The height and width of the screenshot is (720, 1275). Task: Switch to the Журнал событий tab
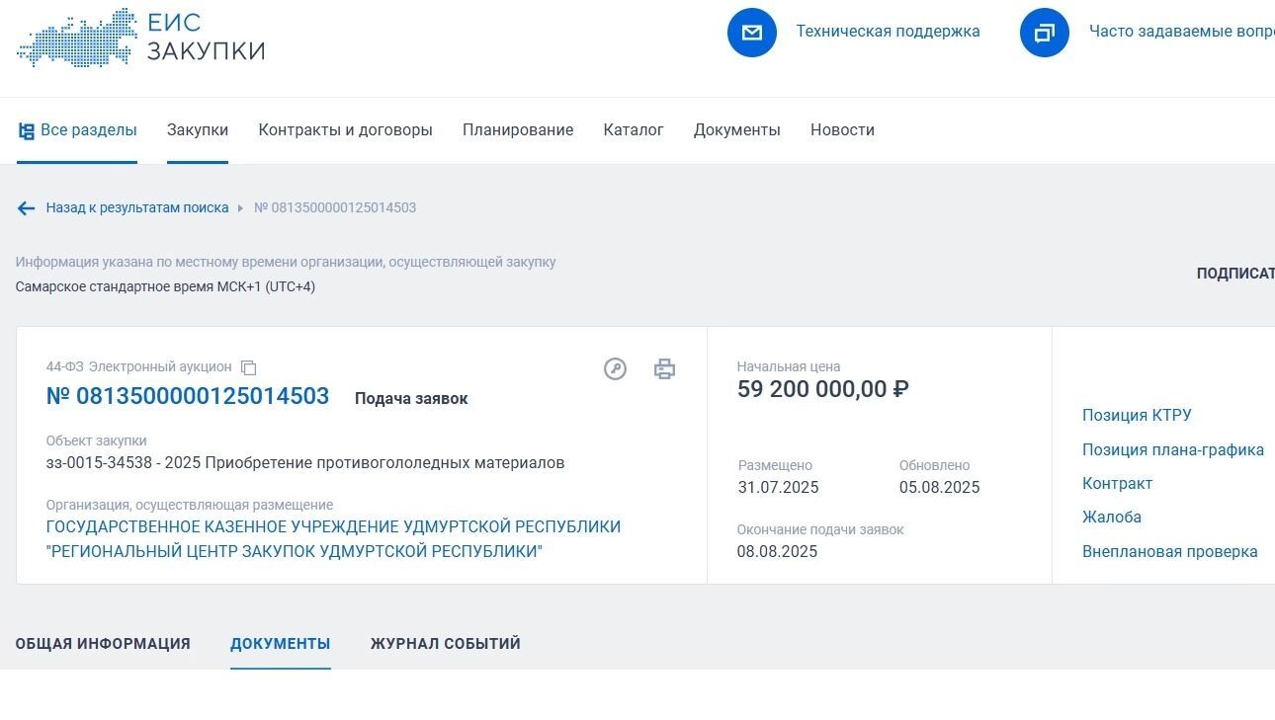[445, 644]
